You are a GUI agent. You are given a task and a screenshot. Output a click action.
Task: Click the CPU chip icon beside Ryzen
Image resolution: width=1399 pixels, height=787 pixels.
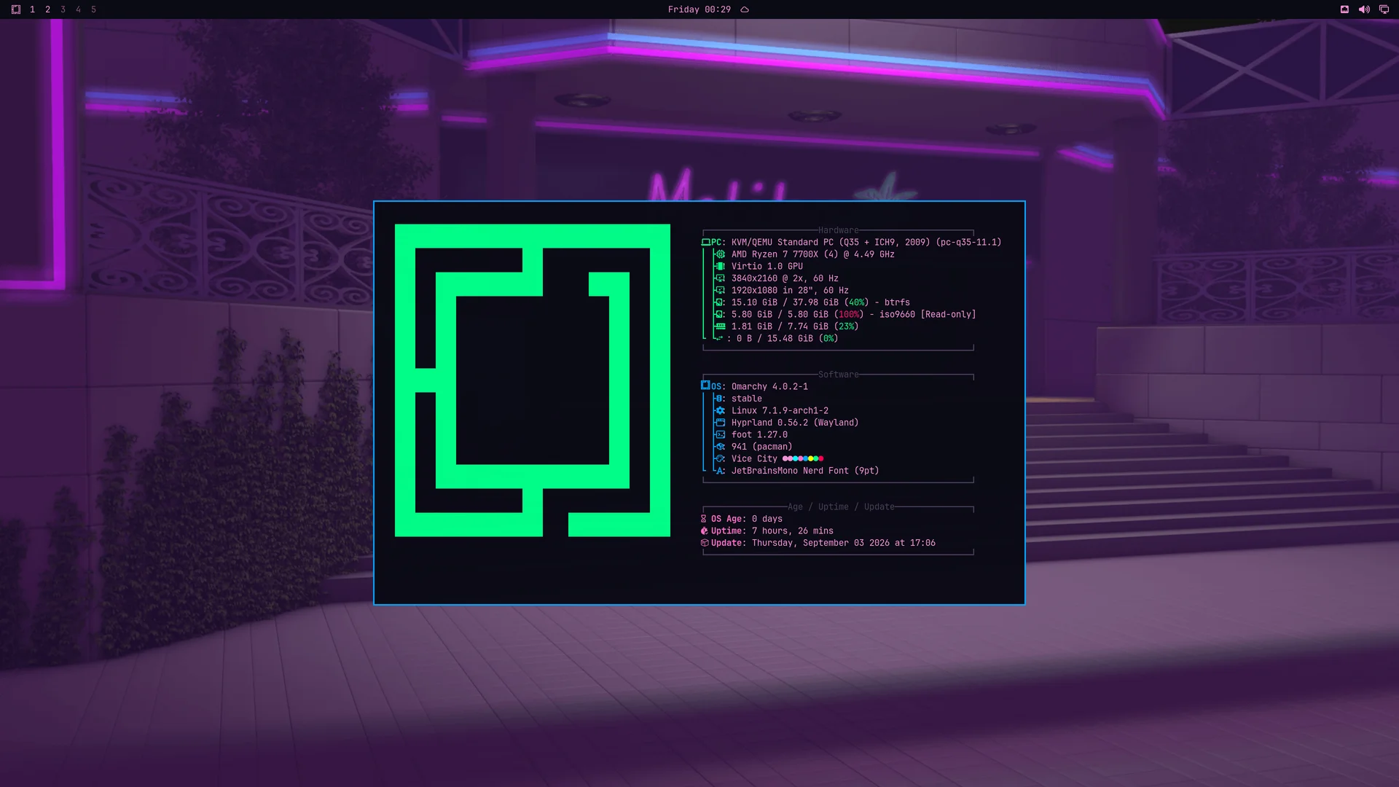[720, 254]
